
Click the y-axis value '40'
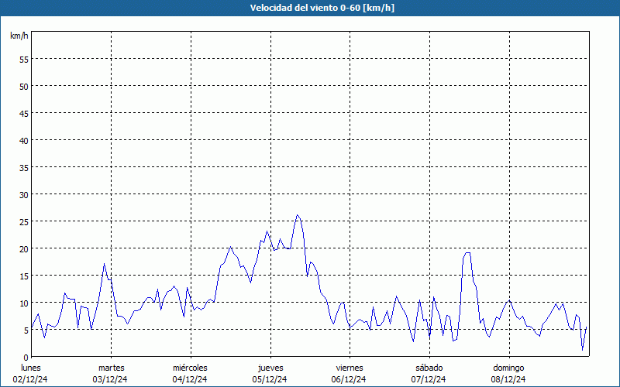point(24,141)
